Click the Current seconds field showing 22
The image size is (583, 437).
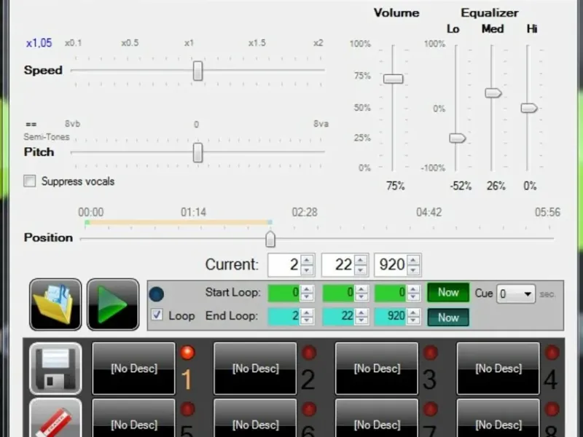coord(338,265)
